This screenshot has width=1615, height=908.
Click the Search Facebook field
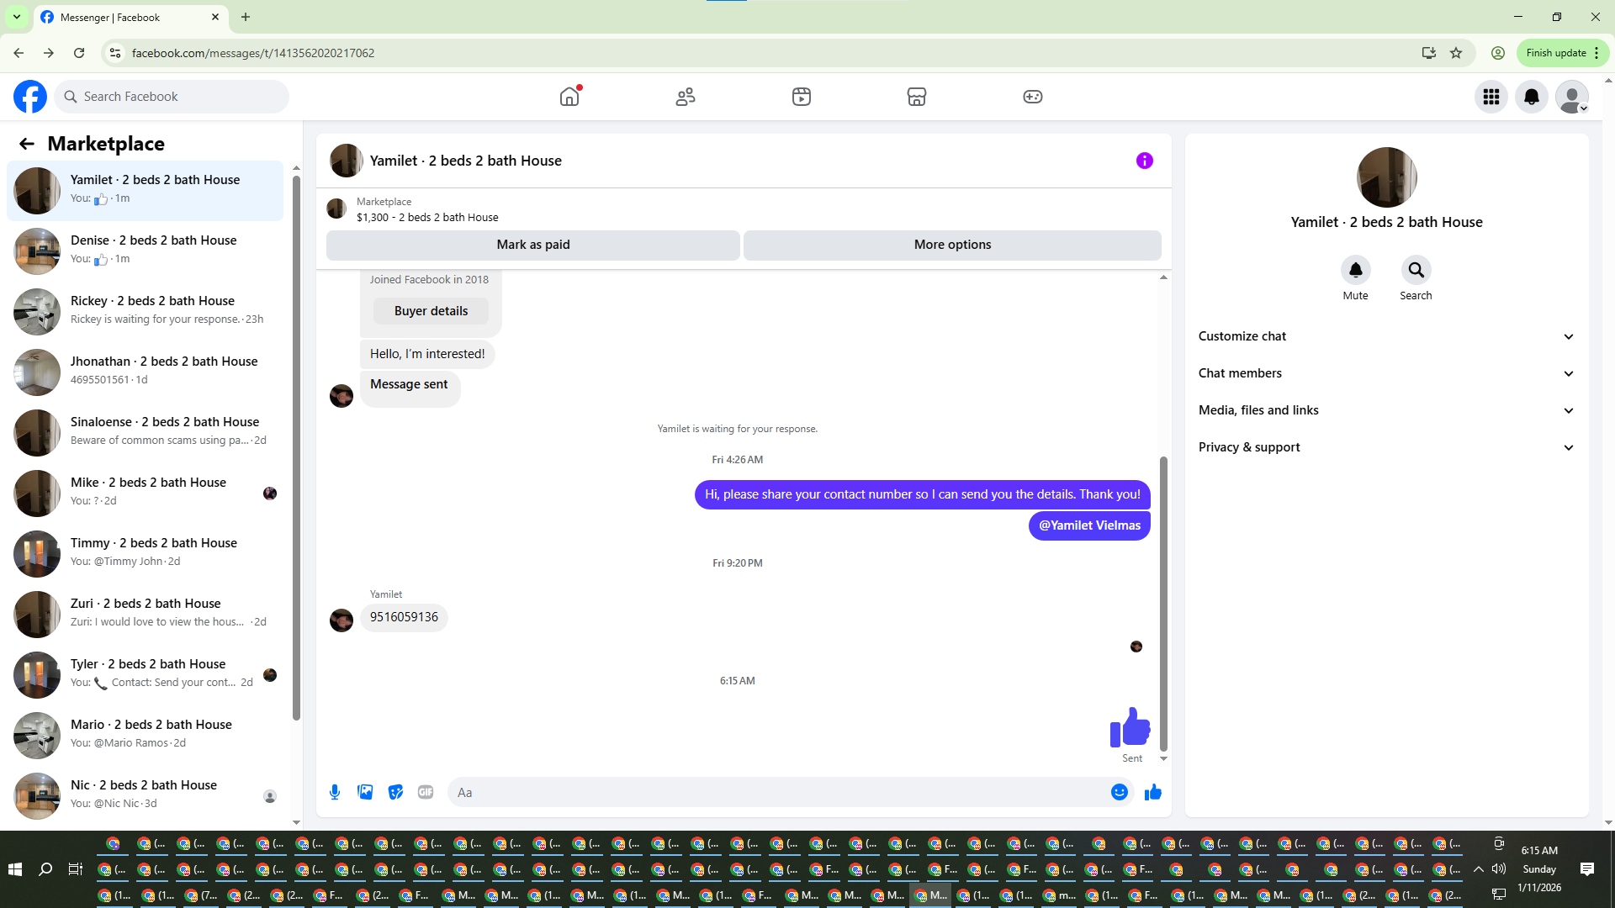[172, 97]
